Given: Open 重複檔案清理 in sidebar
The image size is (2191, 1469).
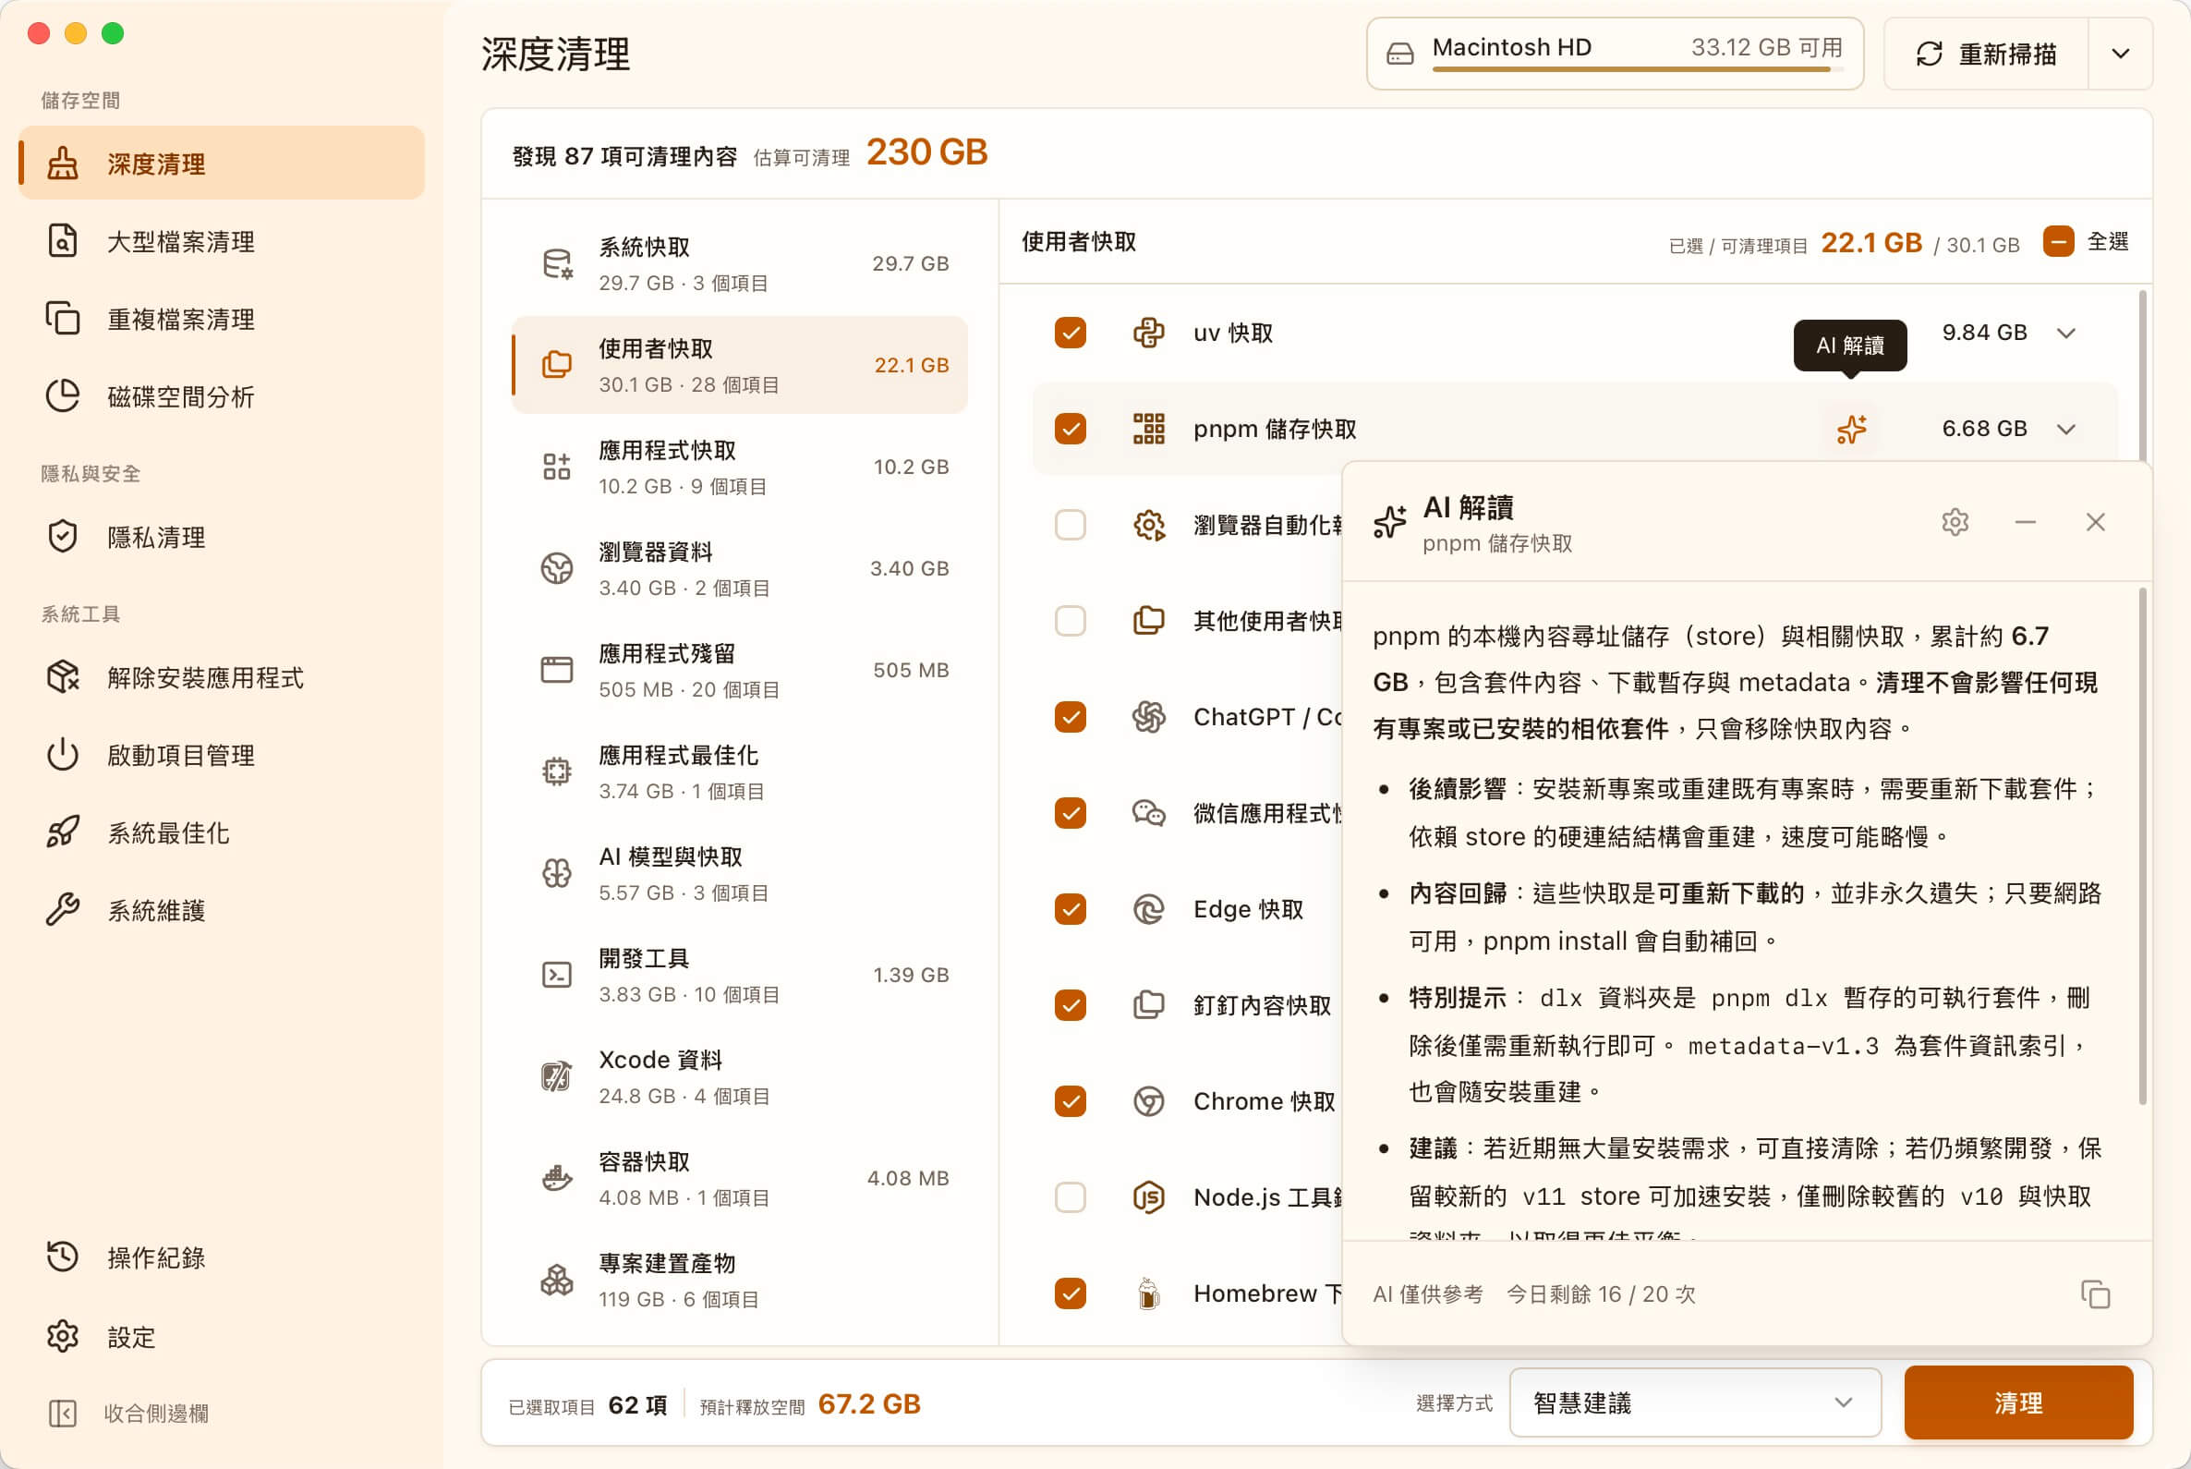Looking at the screenshot, I should 221,320.
